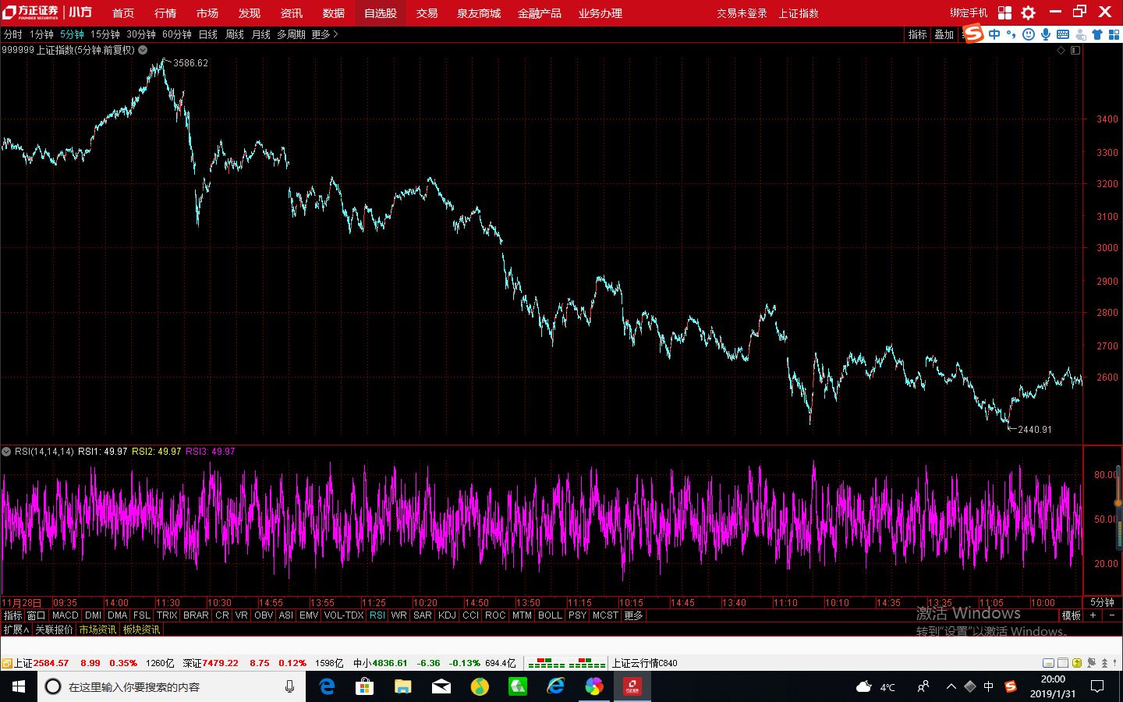The image size is (1123, 702).
Task: Select the KDJ indicator
Action: (x=447, y=615)
